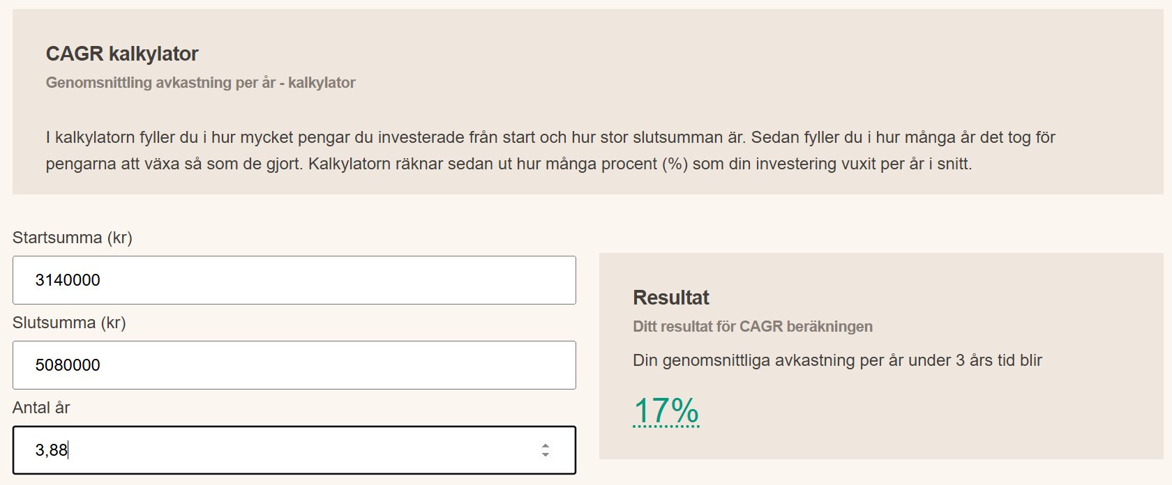Click the description line starting with 'pengarna att växa'

pyautogui.click(x=509, y=164)
